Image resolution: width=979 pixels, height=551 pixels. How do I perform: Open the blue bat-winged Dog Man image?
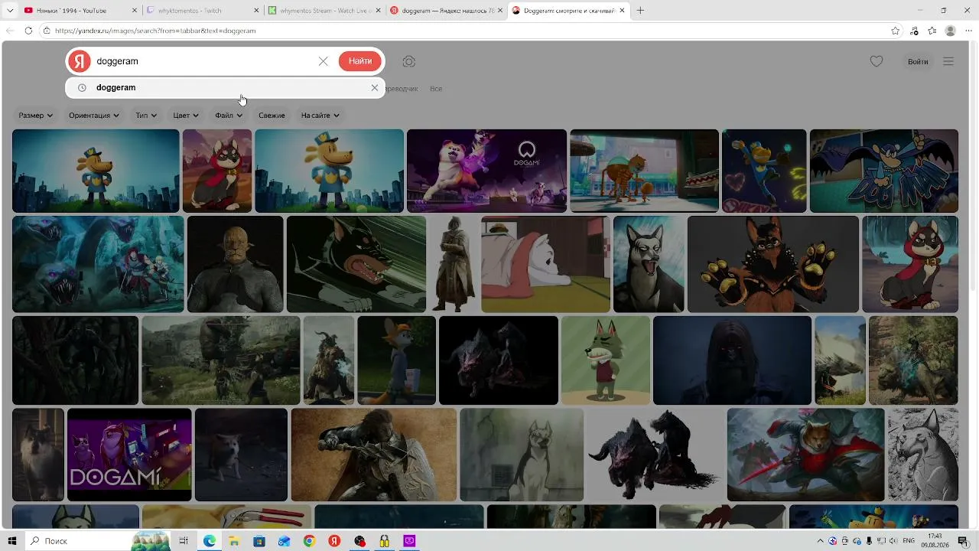pyautogui.click(x=884, y=171)
